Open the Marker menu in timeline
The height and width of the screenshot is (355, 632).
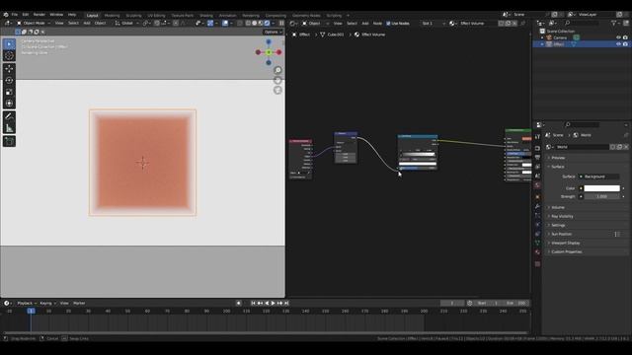(x=79, y=303)
